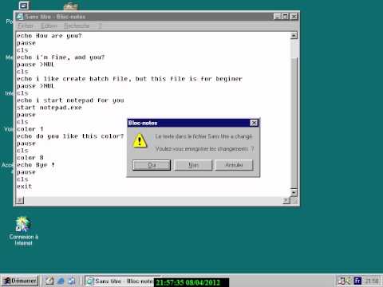The width and height of the screenshot is (383, 287).
Task: Click the yellow warning icon in the dialog
Action: point(140,140)
